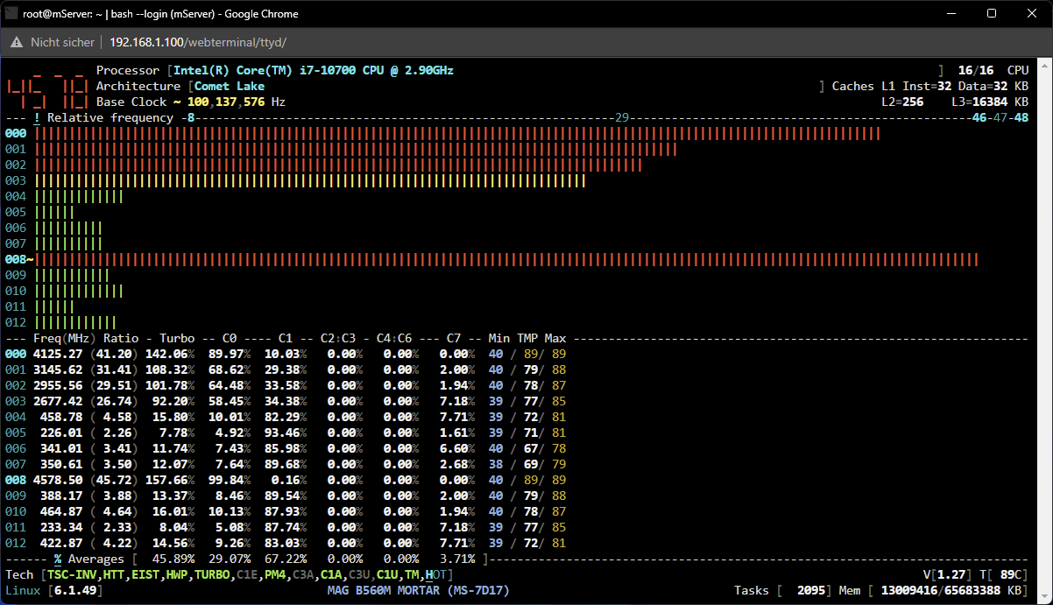Image resolution: width=1053 pixels, height=605 pixels.
Task: Click the base clock value 100,137,576
Action: [226, 102]
